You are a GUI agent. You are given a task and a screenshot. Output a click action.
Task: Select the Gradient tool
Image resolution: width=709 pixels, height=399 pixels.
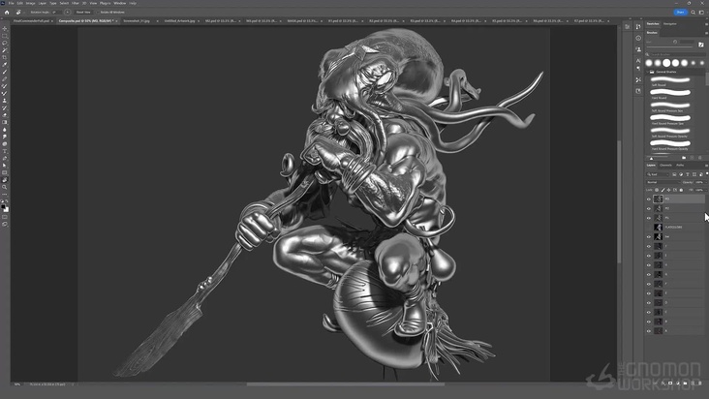tap(5, 122)
